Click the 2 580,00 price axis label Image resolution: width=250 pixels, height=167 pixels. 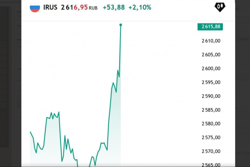pyautogui.click(x=211, y=124)
